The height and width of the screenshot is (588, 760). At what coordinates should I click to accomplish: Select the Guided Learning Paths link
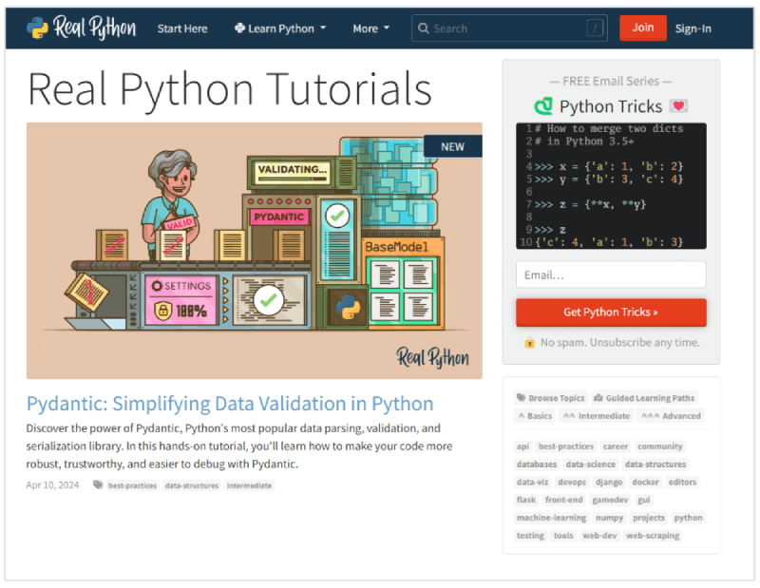pyautogui.click(x=645, y=397)
